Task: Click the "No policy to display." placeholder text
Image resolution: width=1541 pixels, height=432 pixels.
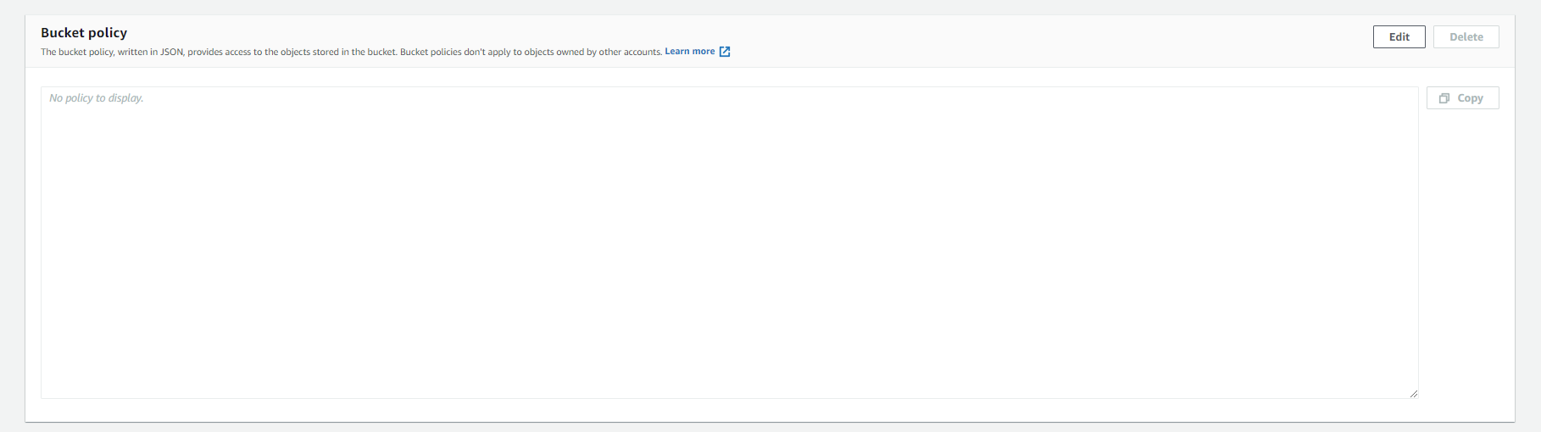Action: (x=97, y=98)
